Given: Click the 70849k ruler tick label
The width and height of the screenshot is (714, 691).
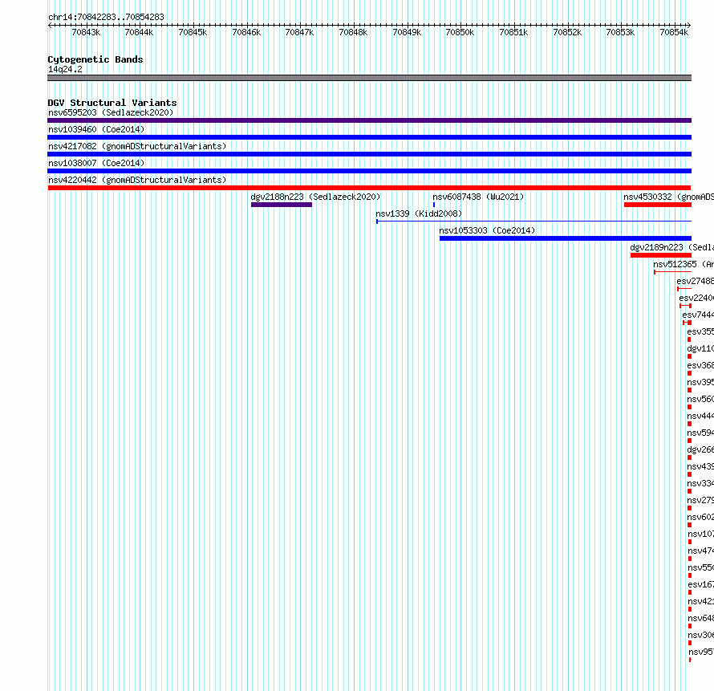Looking at the screenshot, I should pyautogui.click(x=407, y=32).
